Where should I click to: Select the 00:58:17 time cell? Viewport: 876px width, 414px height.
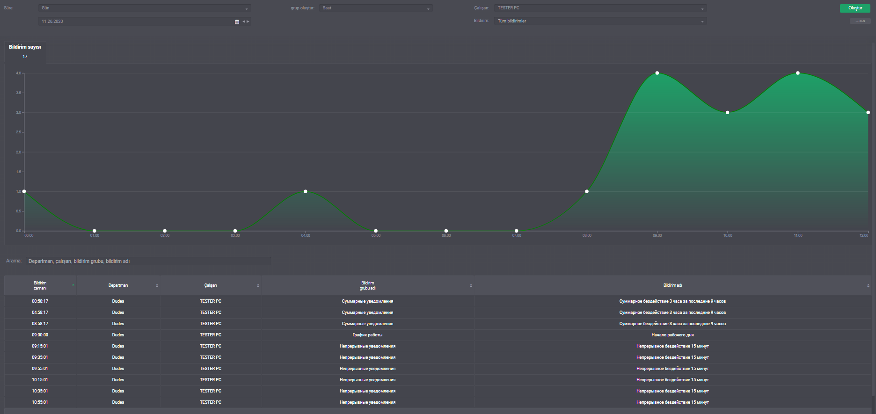40,301
